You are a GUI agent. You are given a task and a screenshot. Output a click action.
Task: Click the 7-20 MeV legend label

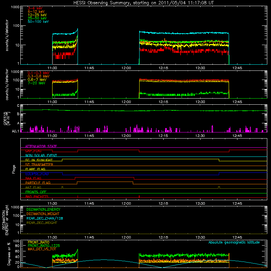(36, 83)
